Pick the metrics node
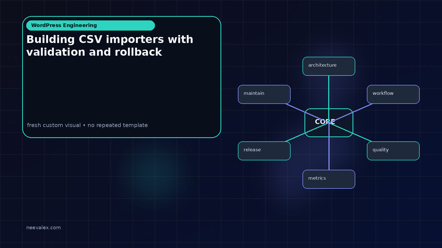 pos(329,179)
